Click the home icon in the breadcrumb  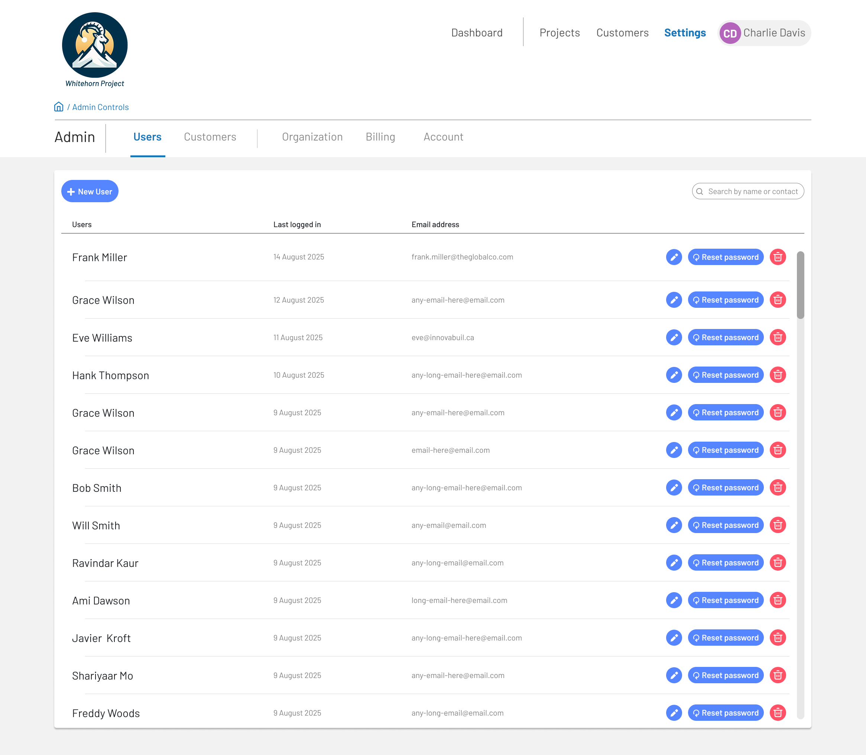point(59,107)
